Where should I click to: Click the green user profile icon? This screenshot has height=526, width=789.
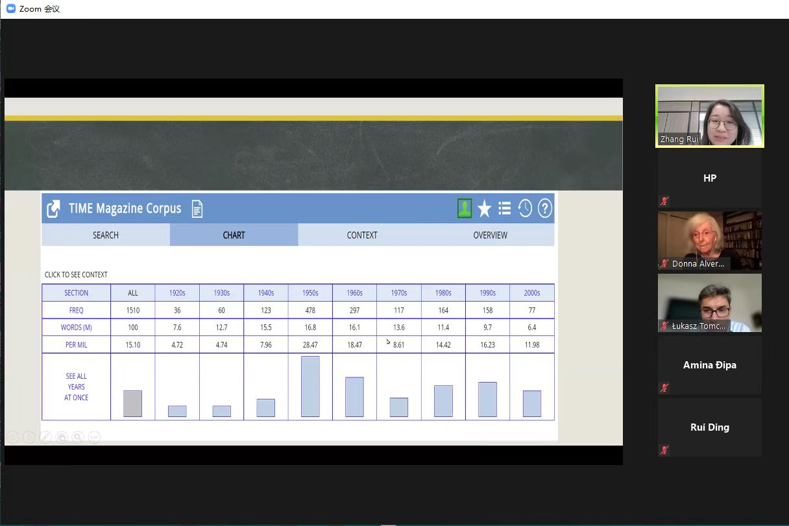465,208
